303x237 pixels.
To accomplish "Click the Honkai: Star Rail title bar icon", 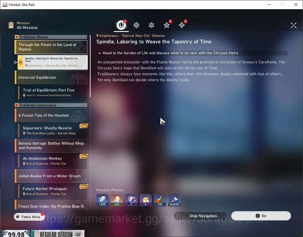I will coord(5,4).
